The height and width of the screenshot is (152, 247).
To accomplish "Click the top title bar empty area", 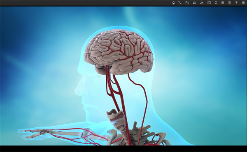I will coord(85,3).
